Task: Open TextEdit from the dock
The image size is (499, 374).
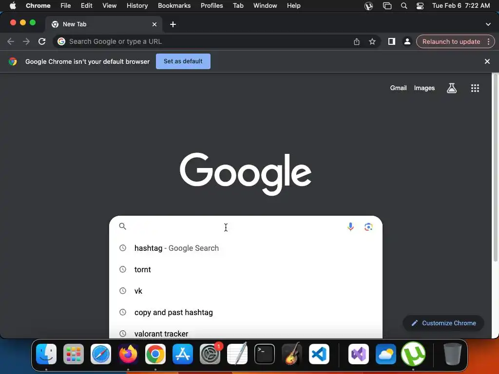Action: (237, 354)
